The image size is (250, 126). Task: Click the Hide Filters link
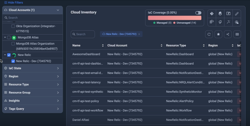pyautogui.click(x=14, y=3)
